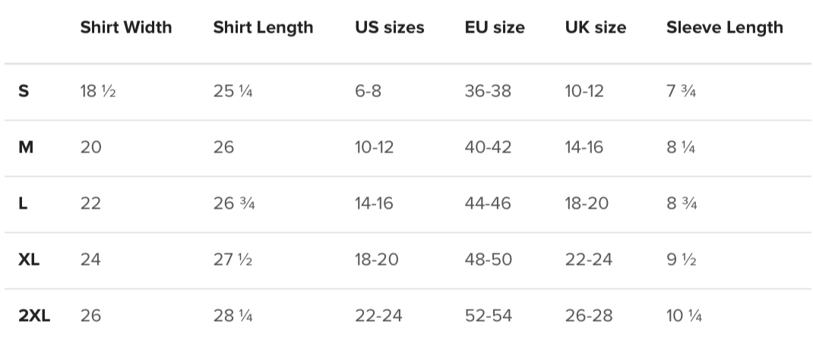Click EU size 36-38 cell
Image resolution: width=813 pixels, height=343 pixels.
pos(488,92)
